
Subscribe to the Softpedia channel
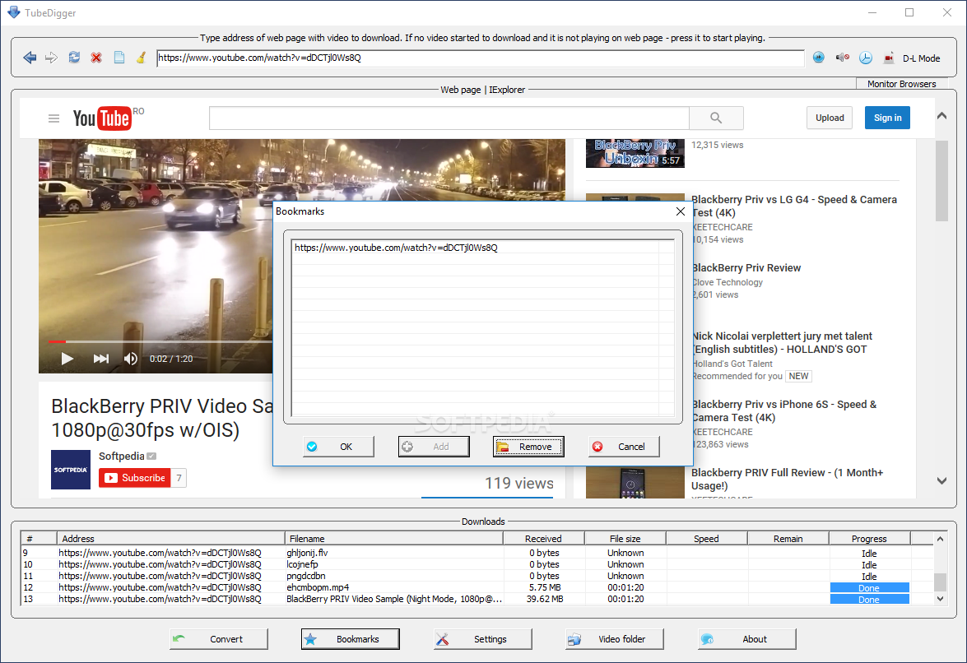(x=134, y=478)
